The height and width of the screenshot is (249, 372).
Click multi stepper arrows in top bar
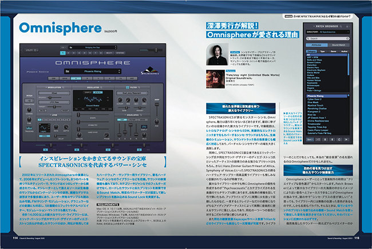coord(116,47)
